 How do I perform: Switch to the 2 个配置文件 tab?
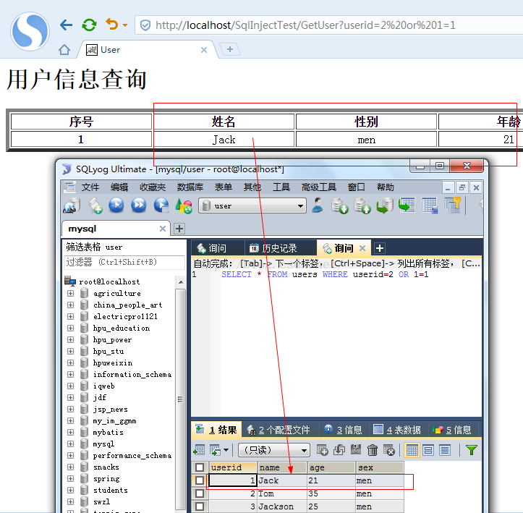point(278,430)
